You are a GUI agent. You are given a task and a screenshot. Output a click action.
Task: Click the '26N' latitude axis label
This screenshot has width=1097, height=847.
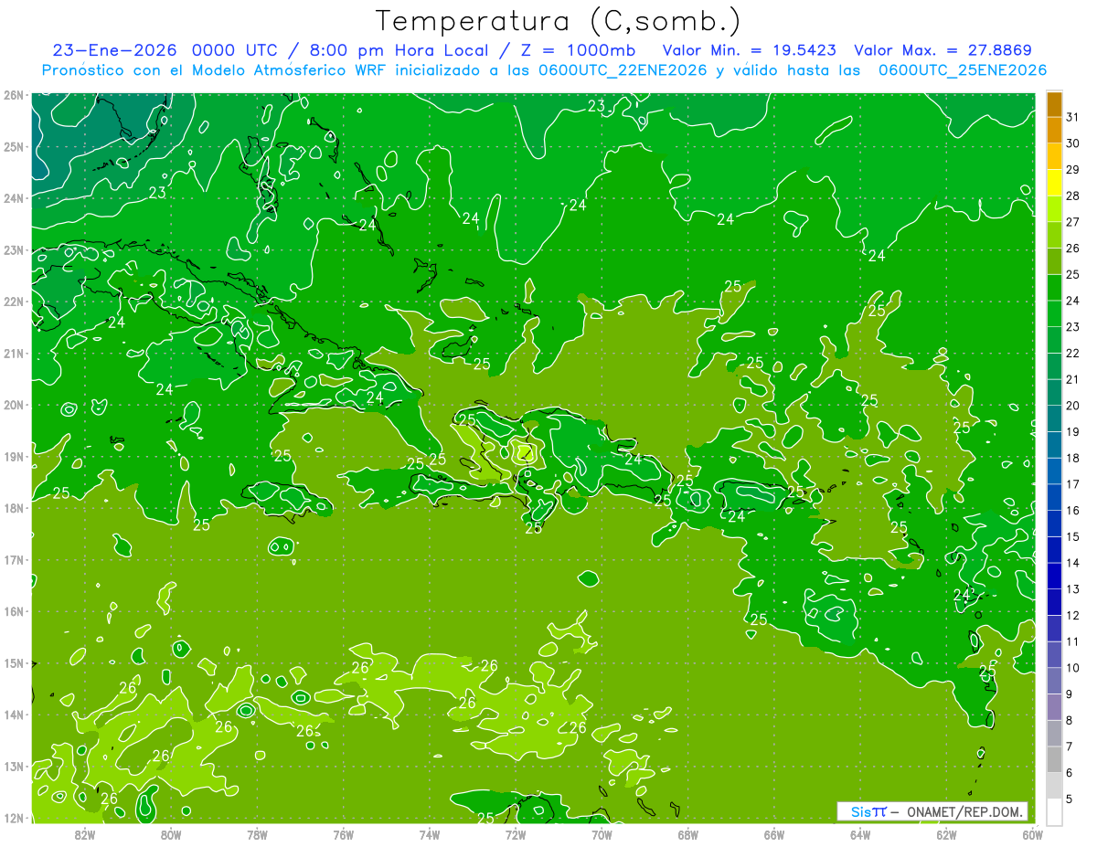[x=13, y=94]
